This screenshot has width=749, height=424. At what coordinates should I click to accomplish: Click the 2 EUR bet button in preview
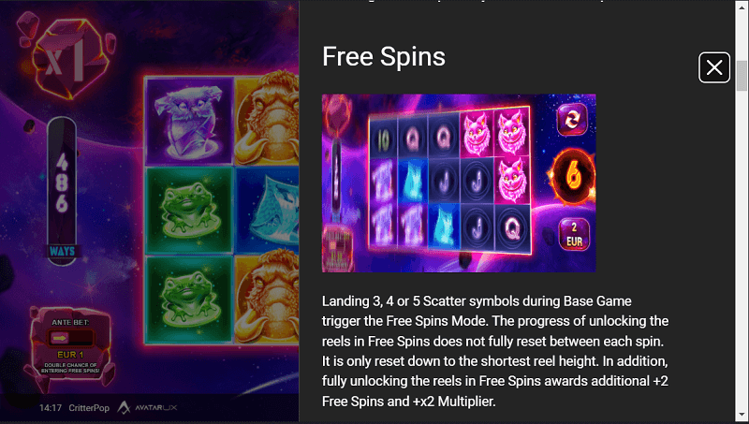574,234
